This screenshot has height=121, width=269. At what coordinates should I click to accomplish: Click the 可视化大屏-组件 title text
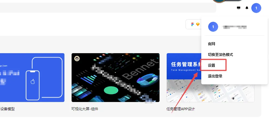[x=85, y=109]
